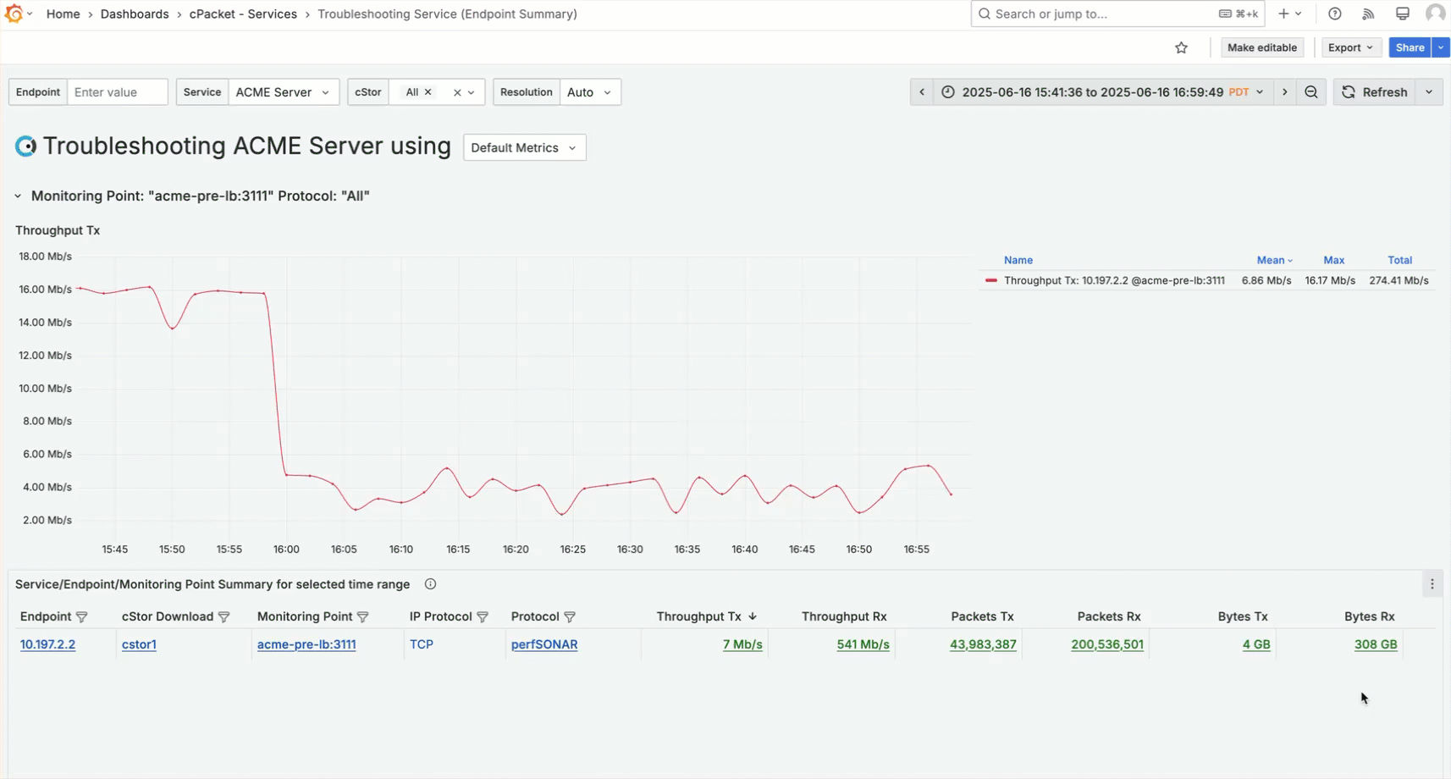Sort table by Throughput Rx header
Image resolution: width=1451 pixels, height=779 pixels.
pyautogui.click(x=844, y=617)
